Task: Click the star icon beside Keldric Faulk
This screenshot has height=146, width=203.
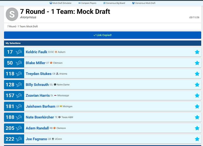Action: pos(197,52)
